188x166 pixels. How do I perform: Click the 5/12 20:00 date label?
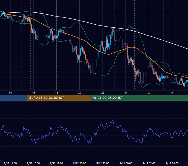[80, 163]
